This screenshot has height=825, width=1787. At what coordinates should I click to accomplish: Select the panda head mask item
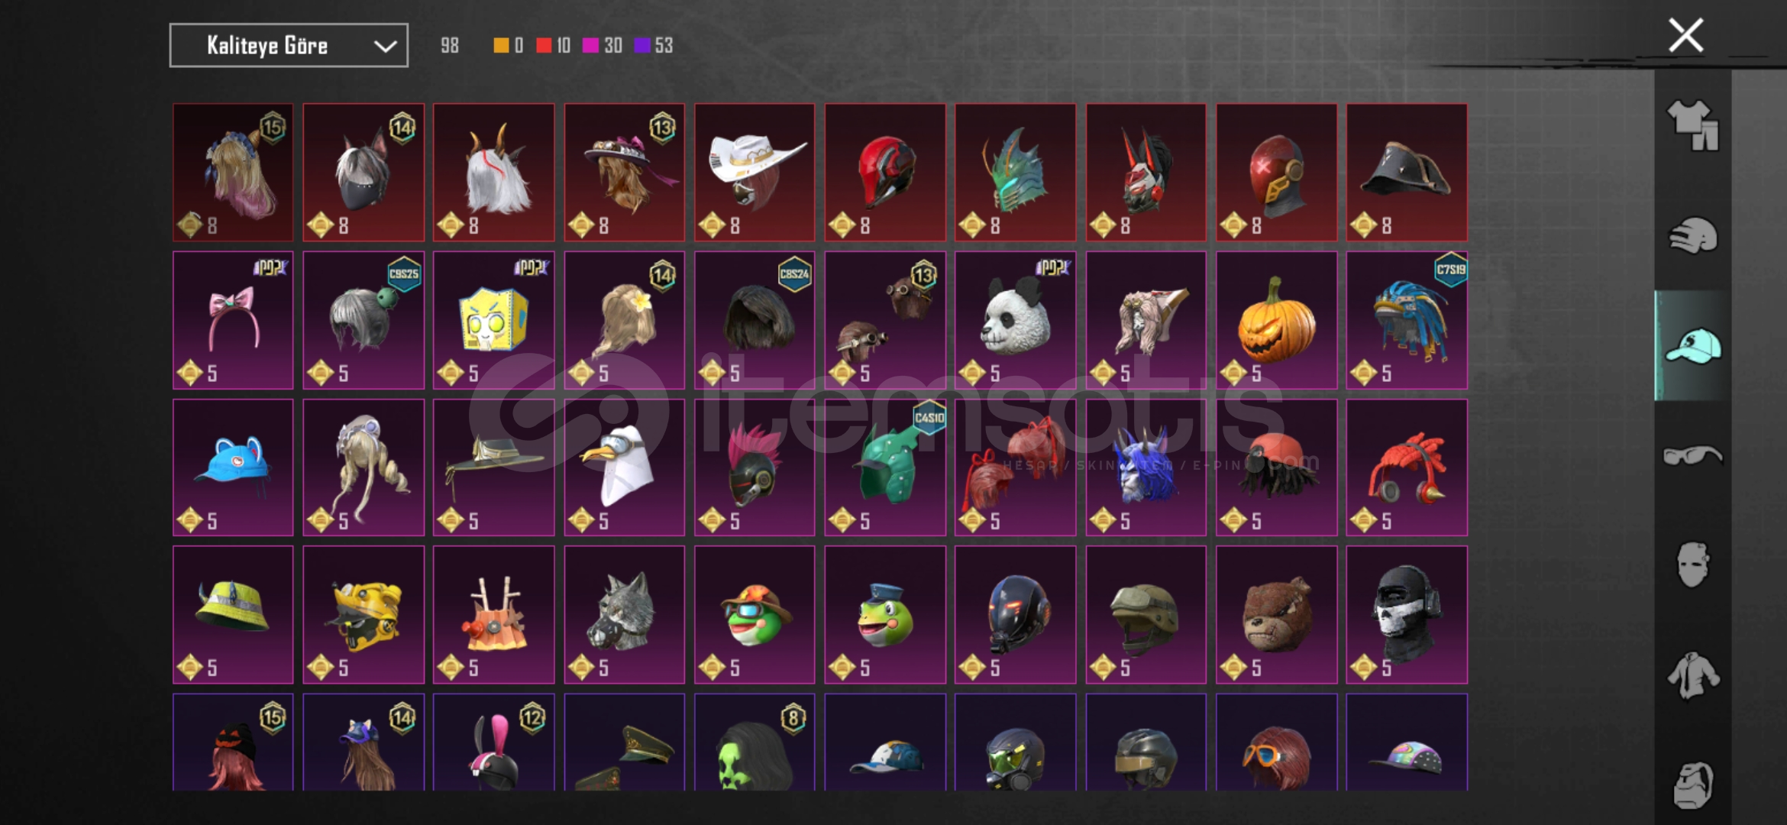click(x=1015, y=320)
